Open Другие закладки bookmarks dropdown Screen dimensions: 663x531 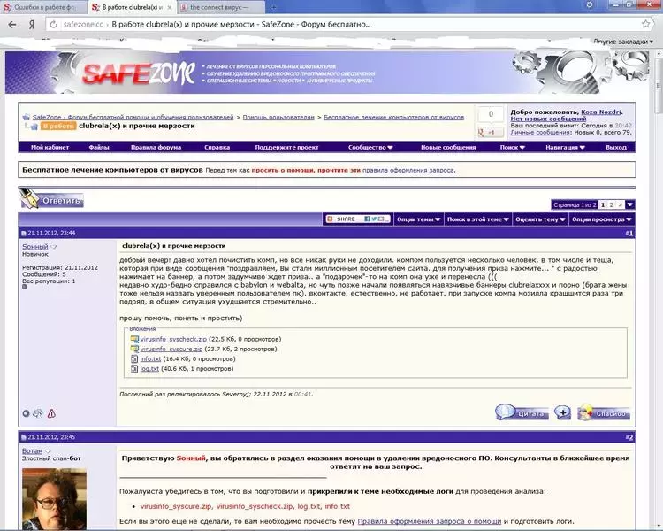623,42
